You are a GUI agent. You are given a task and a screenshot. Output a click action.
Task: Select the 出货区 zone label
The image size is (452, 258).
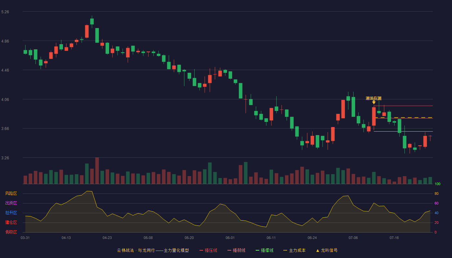tap(11, 203)
